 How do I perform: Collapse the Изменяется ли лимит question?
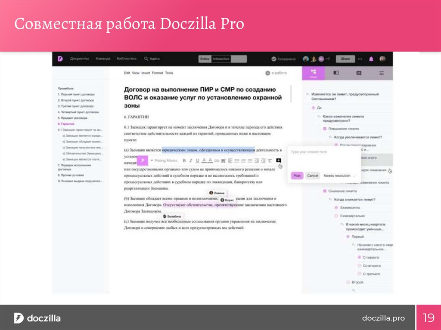click(307, 94)
